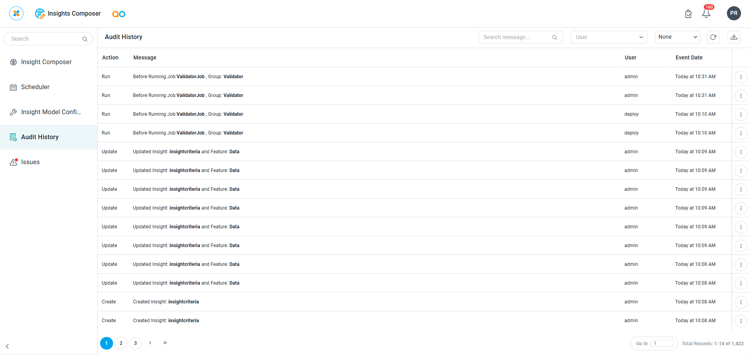Open Insight Model Configuration menu item
This screenshot has width=750, height=355.
pyautogui.click(x=51, y=112)
